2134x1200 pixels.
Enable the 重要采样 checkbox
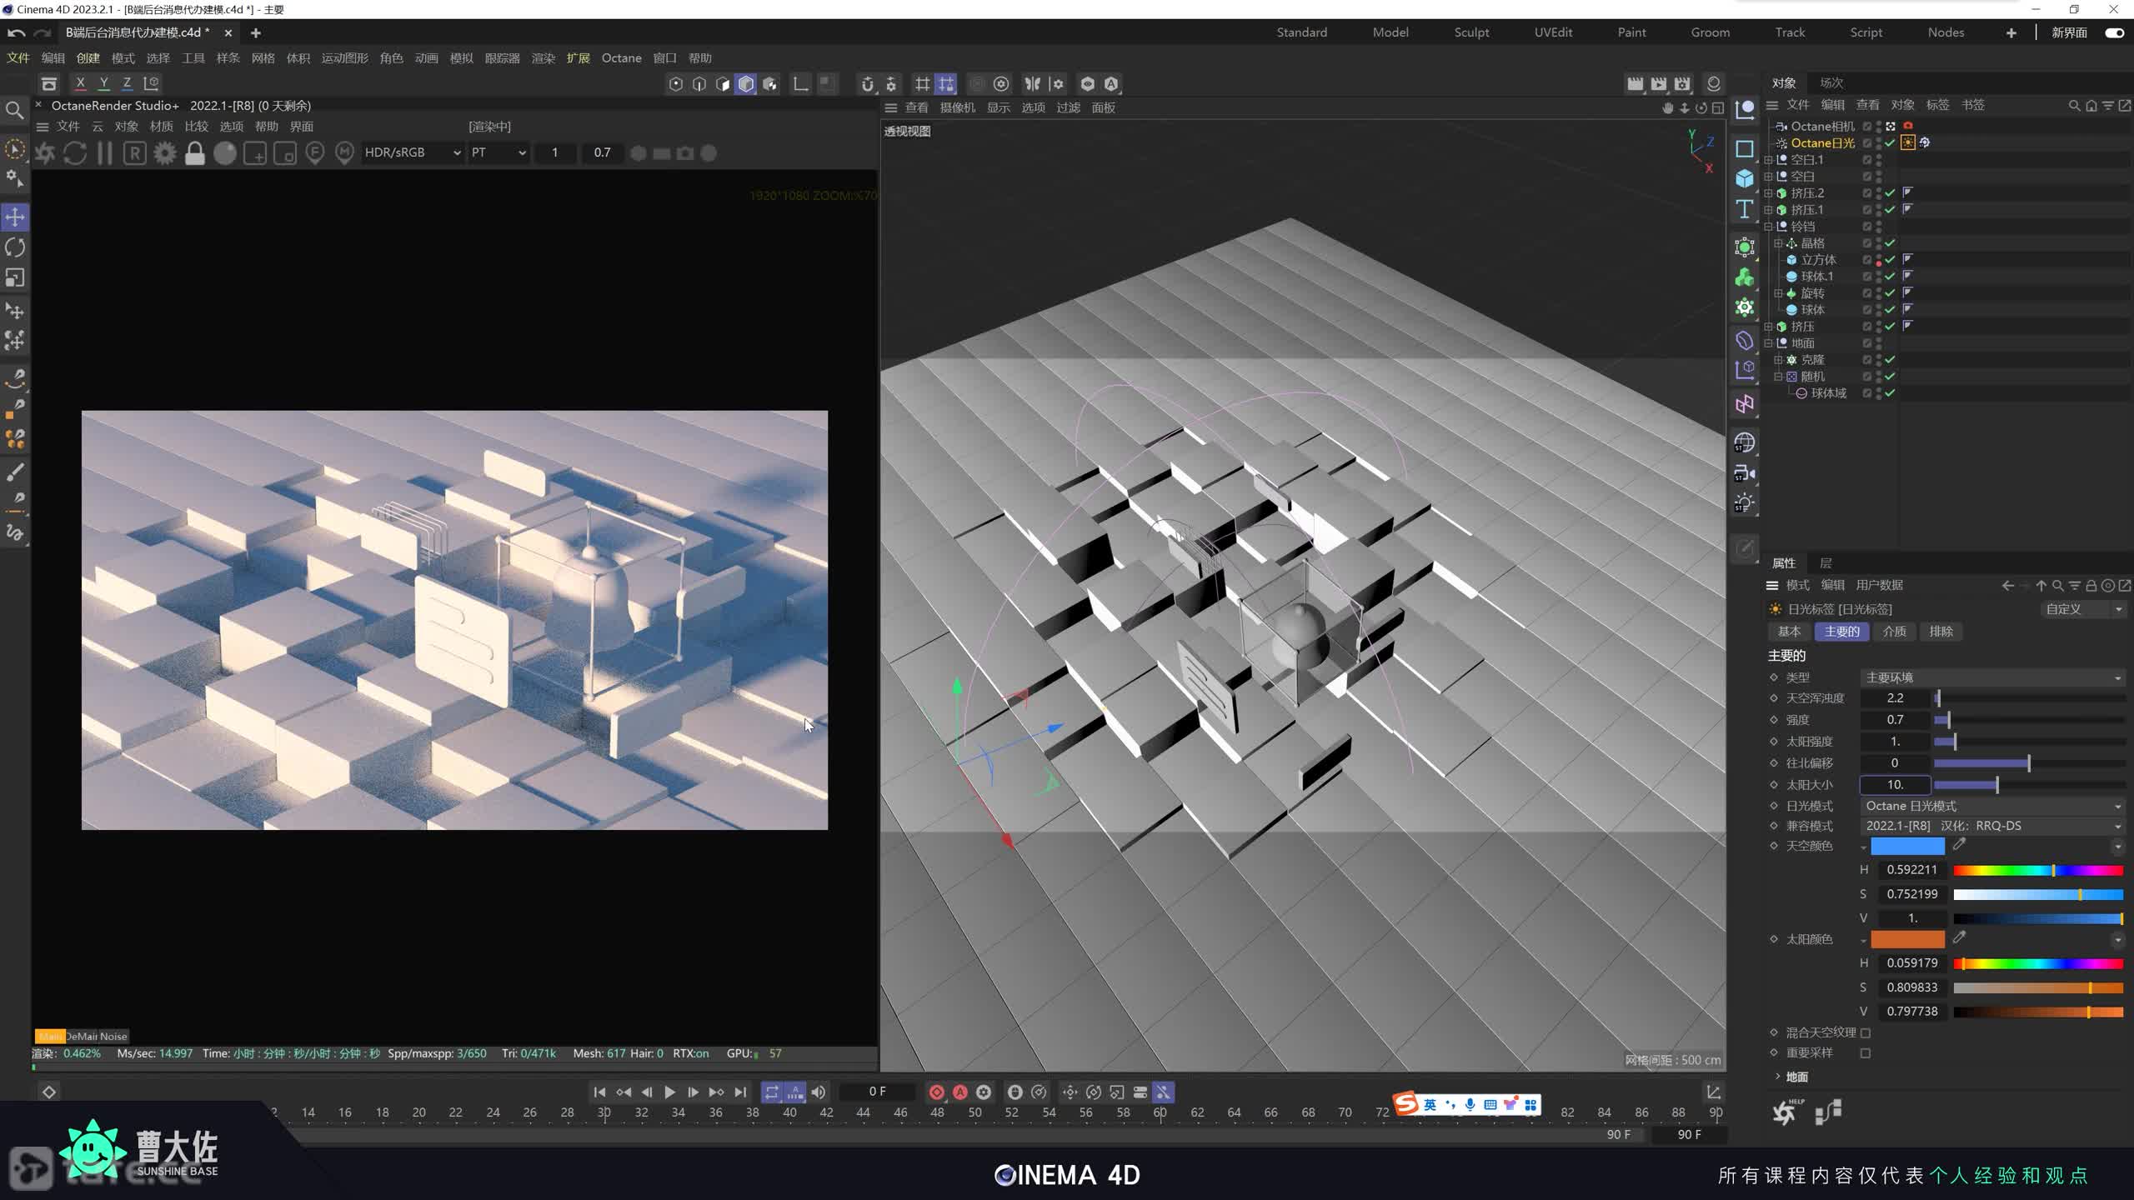click(x=1866, y=1053)
